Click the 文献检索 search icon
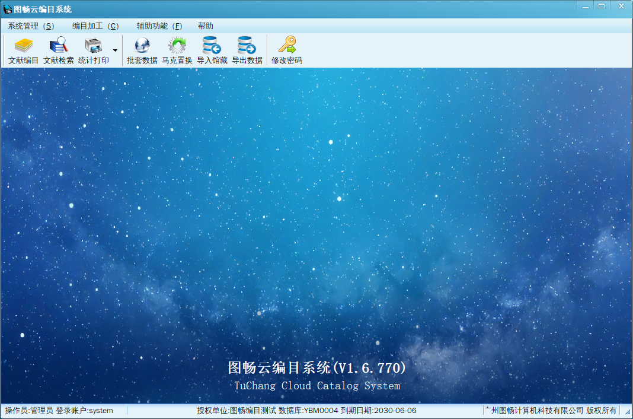Image resolution: width=633 pixels, height=419 pixels. pos(59,50)
